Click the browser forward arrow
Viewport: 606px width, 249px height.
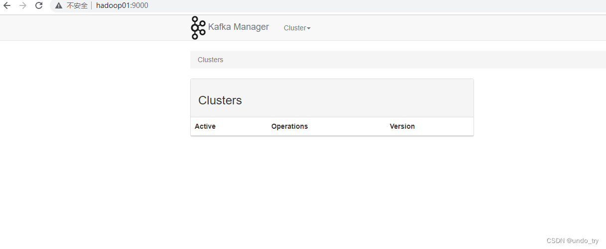(x=23, y=6)
